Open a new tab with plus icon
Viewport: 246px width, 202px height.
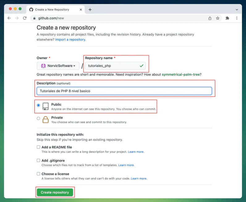(90, 10)
